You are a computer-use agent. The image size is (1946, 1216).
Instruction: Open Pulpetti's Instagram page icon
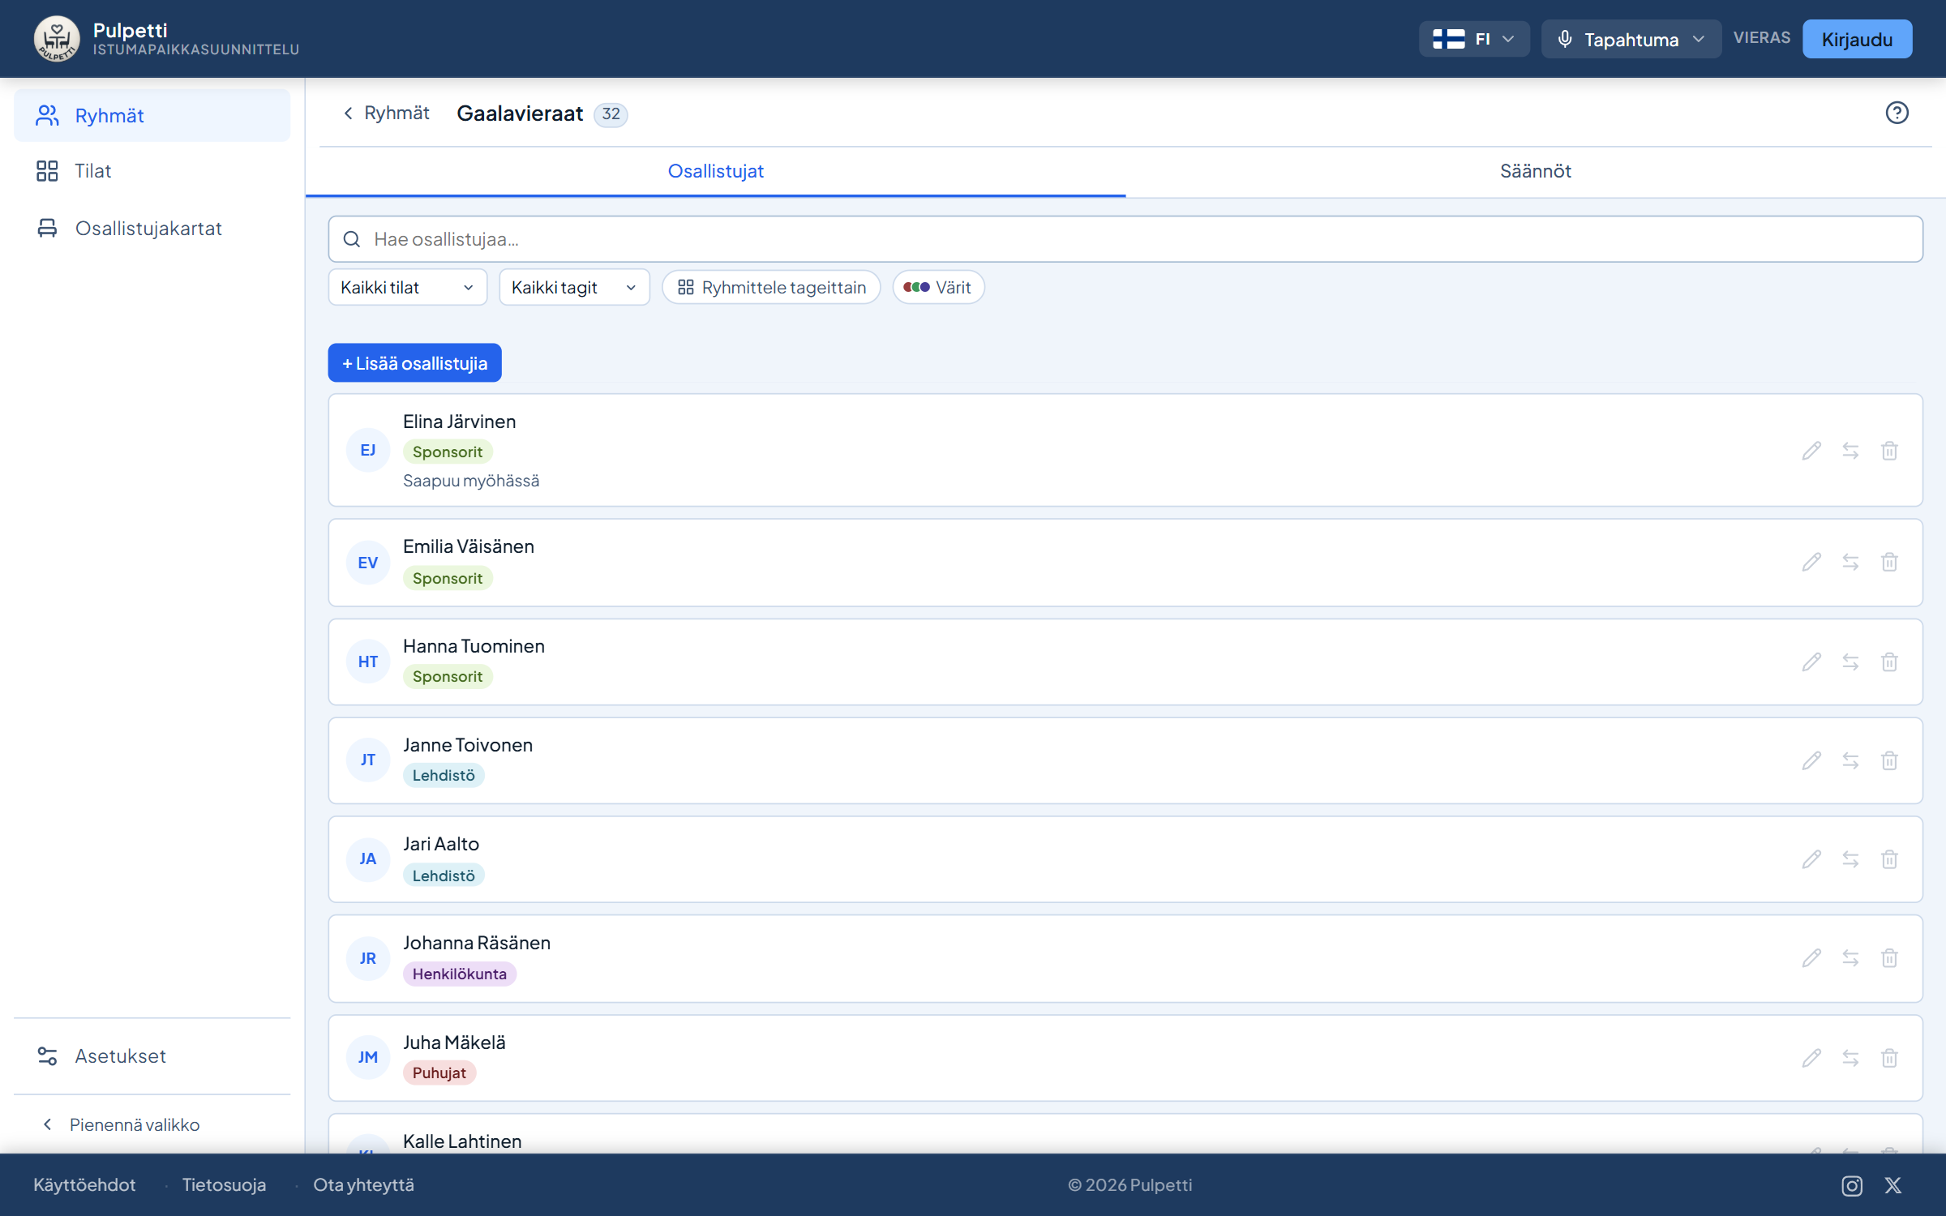click(x=1852, y=1185)
